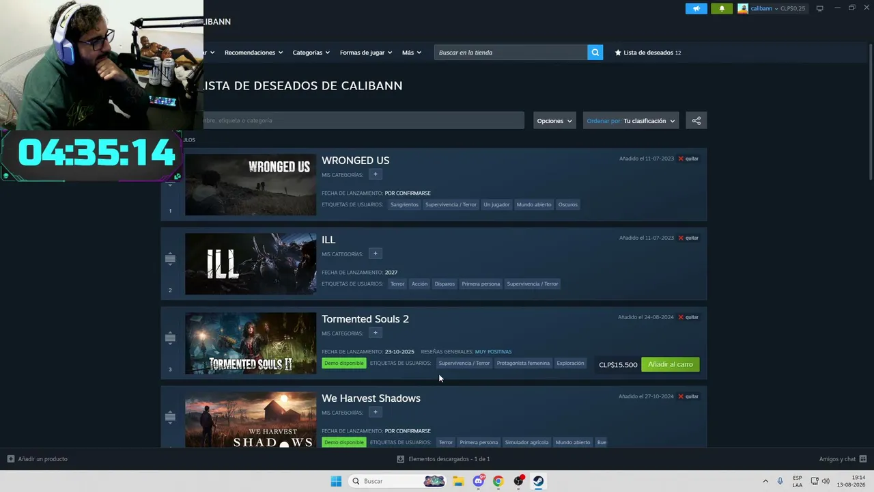The width and height of the screenshot is (874, 492).
Task: Open File Explorer from the taskbar
Action: pos(458,481)
